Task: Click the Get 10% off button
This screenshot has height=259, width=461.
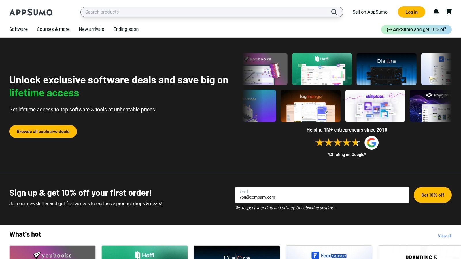Action: tap(432, 195)
